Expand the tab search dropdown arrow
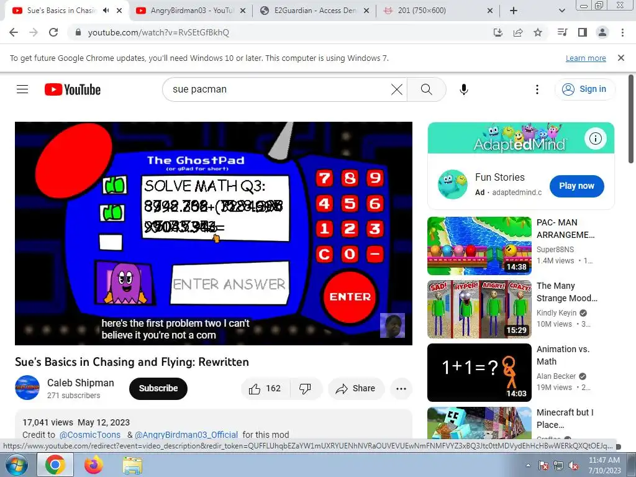This screenshot has width=636, height=477. 561,11
